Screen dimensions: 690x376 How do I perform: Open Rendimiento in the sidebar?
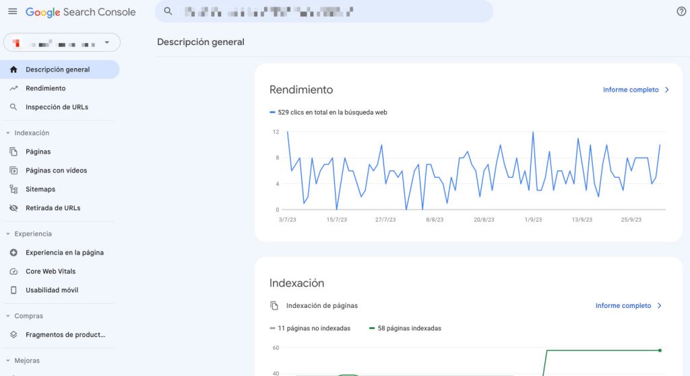click(x=45, y=88)
